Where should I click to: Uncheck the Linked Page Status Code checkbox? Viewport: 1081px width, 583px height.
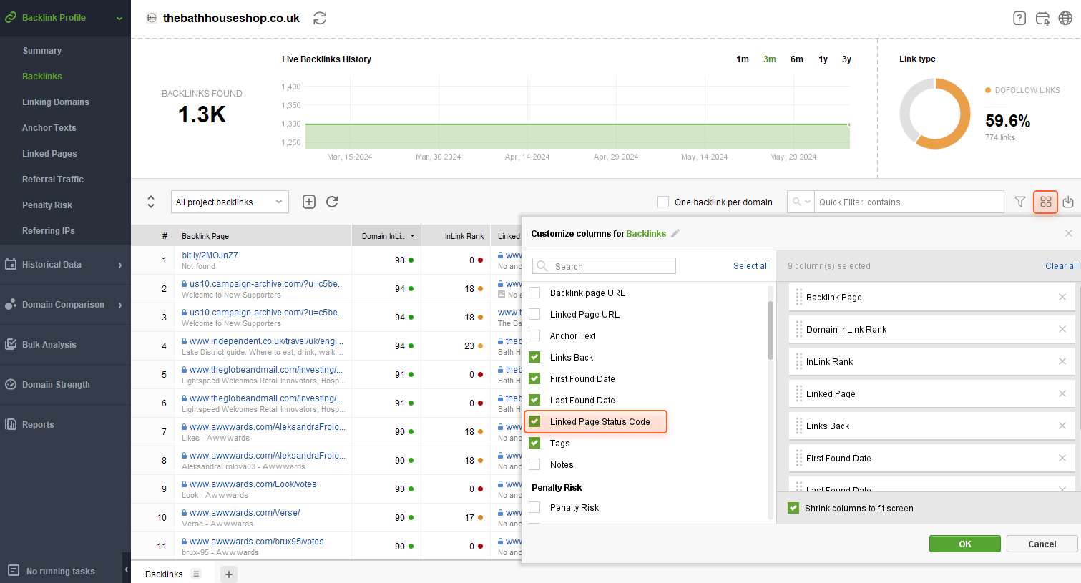tap(534, 421)
